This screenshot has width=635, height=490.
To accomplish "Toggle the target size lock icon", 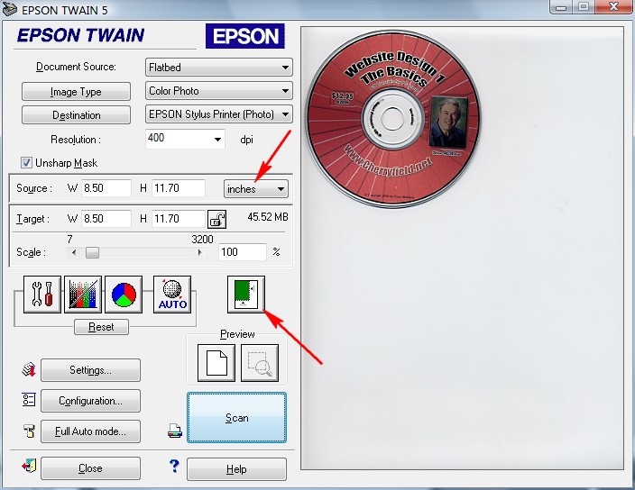I will tap(216, 219).
